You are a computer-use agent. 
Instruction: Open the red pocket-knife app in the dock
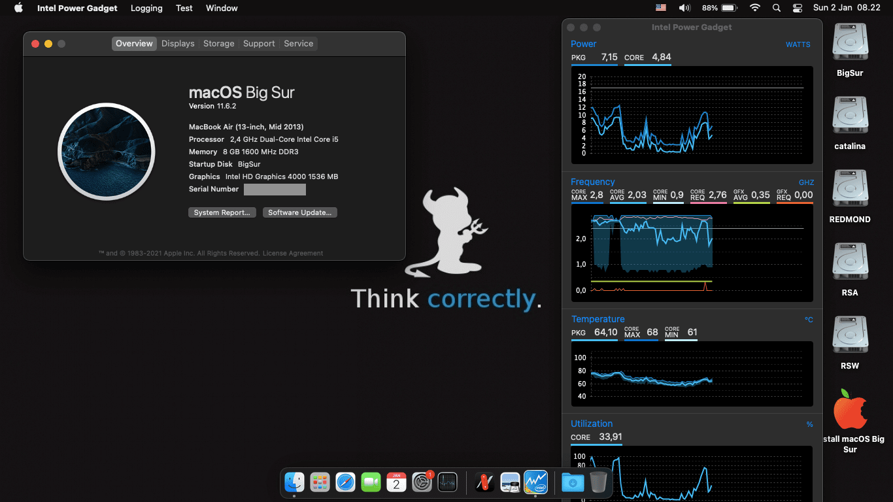484,482
